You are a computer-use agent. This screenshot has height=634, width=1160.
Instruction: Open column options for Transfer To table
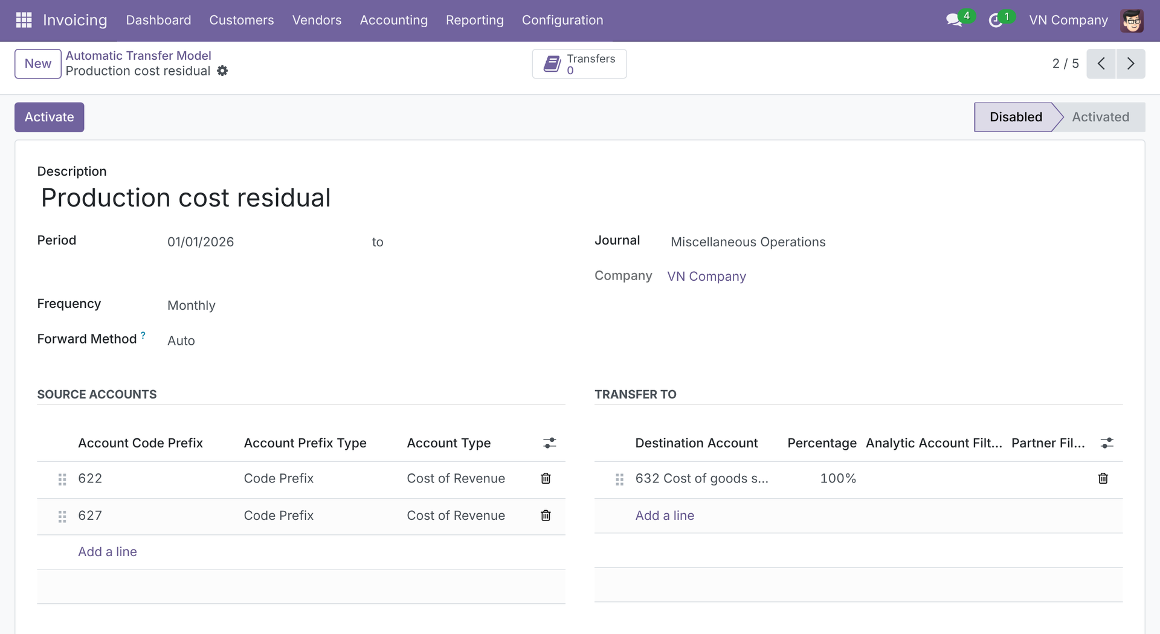pyautogui.click(x=1106, y=443)
